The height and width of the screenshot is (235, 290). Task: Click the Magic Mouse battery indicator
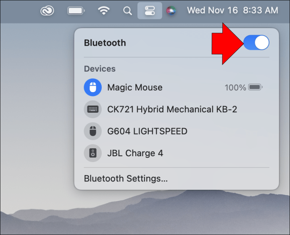(255, 88)
